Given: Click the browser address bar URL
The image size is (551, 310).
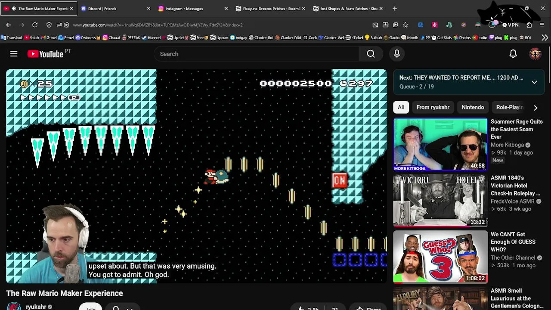Looking at the screenshot, I should coord(158,25).
